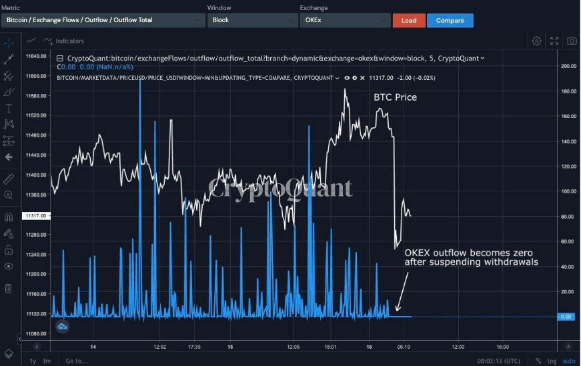Activate the zoom in tool
This screenshot has width=581, height=366.
click(9, 195)
